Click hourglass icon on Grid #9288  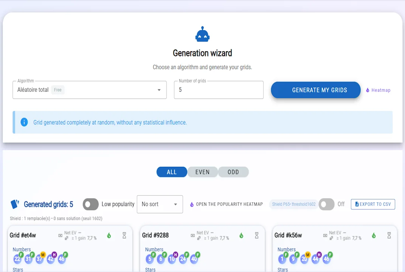(x=256, y=235)
